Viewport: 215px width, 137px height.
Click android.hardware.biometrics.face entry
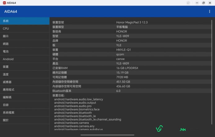(77, 110)
